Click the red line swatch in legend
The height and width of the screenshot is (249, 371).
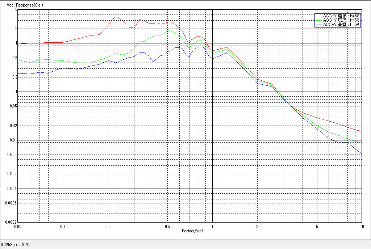click(x=318, y=16)
